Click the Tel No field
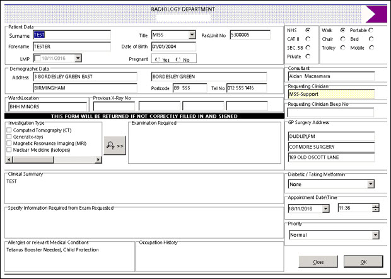Screen dimensions: 391x279 click(247, 88)
